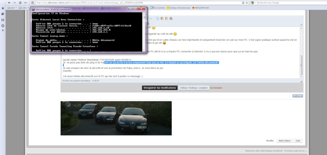The height and width of the screenshot is (155, 327).
Task: Focus the address bar URL field
Action: pos(138,3)
